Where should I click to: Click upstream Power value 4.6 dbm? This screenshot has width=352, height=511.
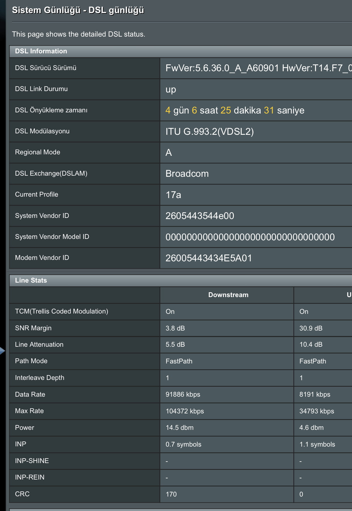coord(311,428)
